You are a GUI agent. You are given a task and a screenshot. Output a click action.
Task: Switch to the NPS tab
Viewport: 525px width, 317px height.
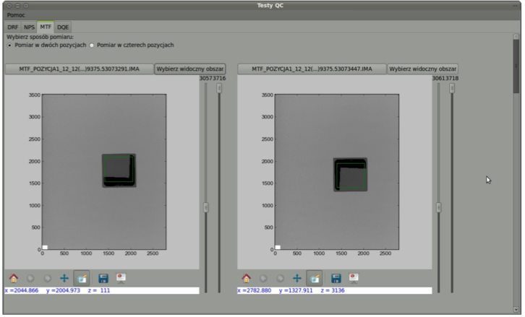pyautogui.click(x=29, y=27)
